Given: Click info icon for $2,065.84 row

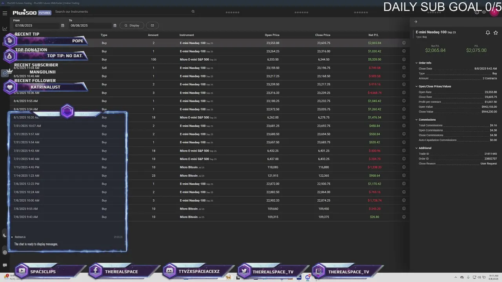Looking at the screenshot, I should point(404,43).
